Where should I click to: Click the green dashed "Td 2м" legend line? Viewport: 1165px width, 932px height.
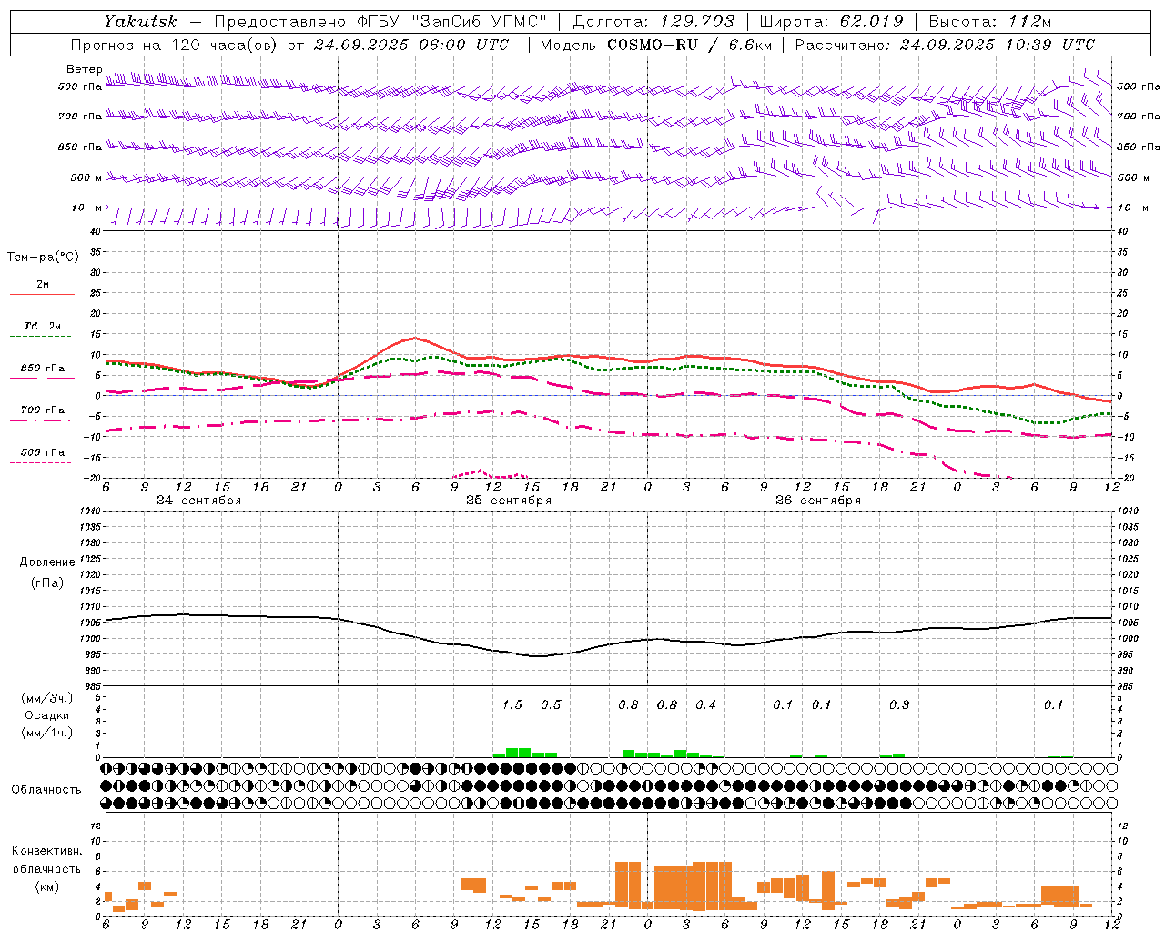point(40,337)
